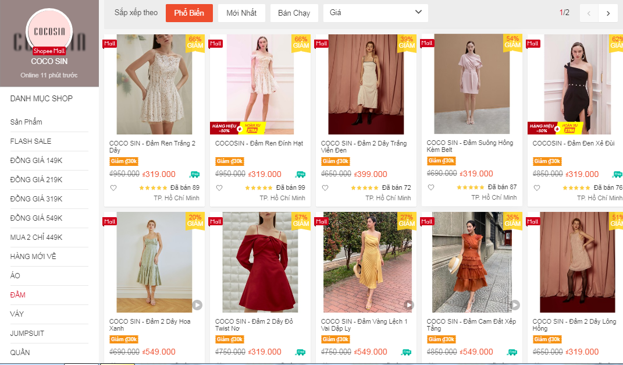
Task: Toggle wishlist heart on Đầm Đen Xẻ Đùi
Action: 536,187
